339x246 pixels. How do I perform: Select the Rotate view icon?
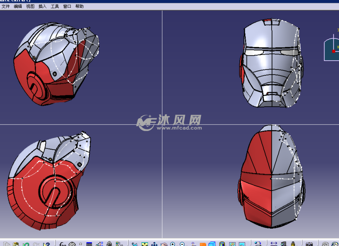pos(164,244)
